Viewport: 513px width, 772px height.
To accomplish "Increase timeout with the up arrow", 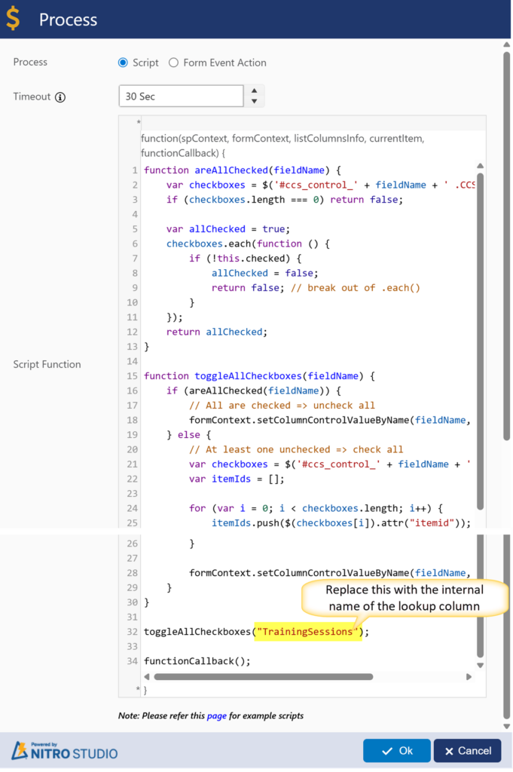I will tap(254, 90).
